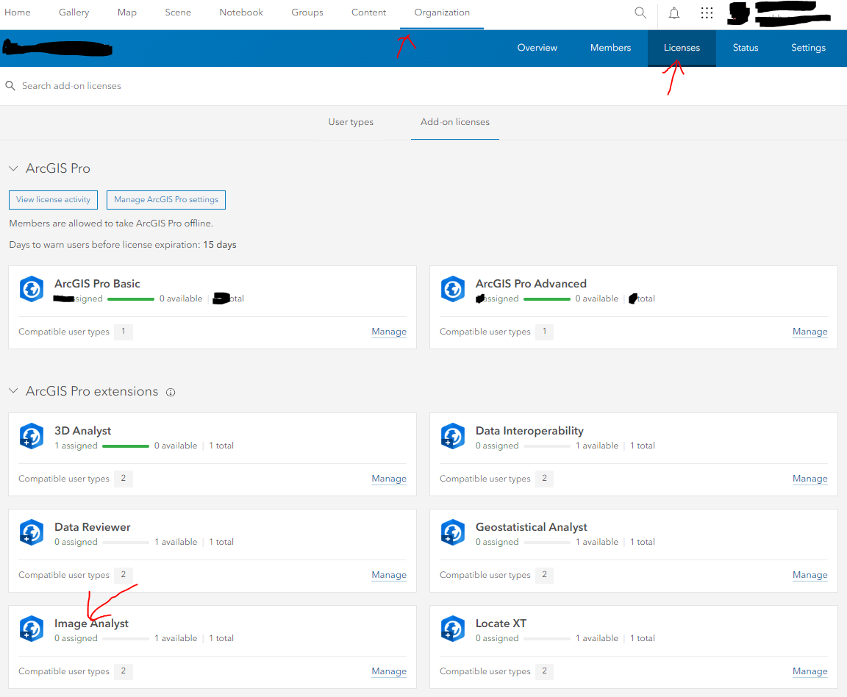This screenshot has width=847, height=697.
Task: Open the app launcher grid icon
Action: point(707,12)
